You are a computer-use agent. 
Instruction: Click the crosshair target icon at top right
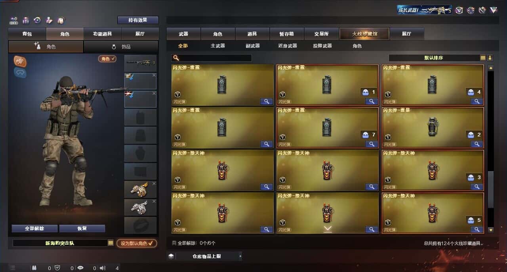pos(471,10)
